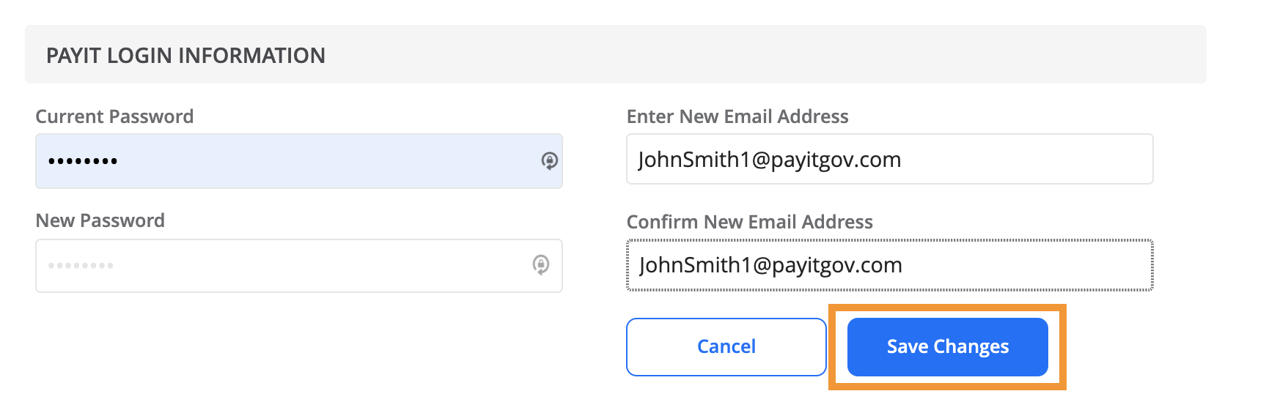The width and height of the screenshot is (1277, 413).
Task: Click the Save Changes button
Action: coord(947,347)
